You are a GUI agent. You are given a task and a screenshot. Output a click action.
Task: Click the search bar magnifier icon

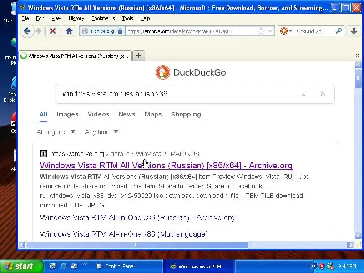coord(339,30)
